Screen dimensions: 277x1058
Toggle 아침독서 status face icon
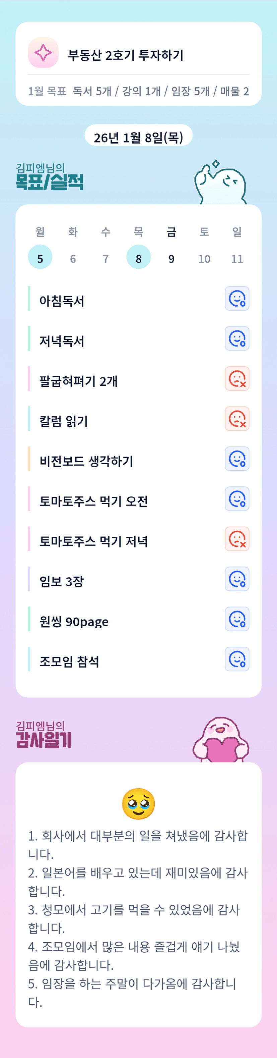click(237, 299)
